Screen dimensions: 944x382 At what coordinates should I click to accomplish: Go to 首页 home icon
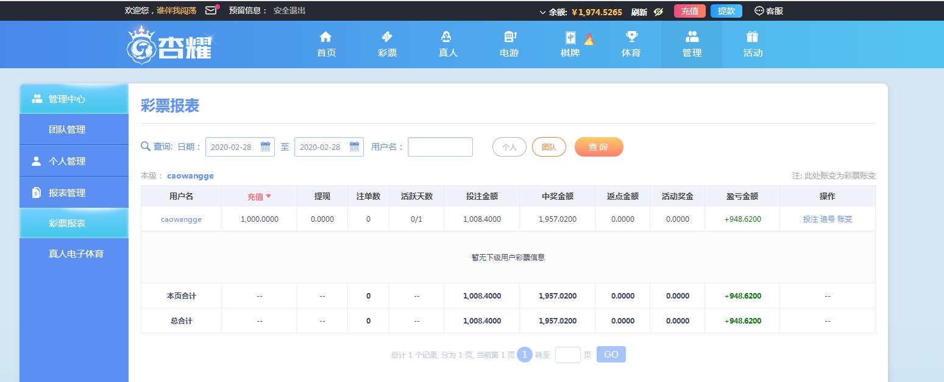click(326, 37)
